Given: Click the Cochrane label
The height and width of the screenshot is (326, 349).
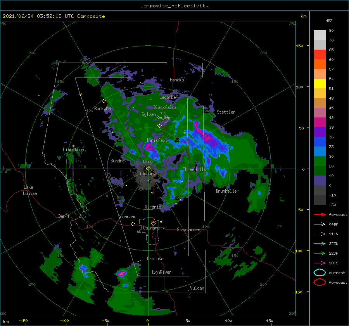Looking at the screenshot, I should coord(127,217).
